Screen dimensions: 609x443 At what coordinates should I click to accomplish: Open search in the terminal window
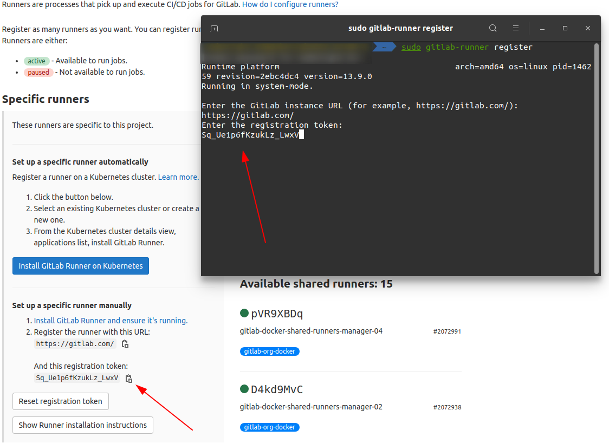pos(493,28)
